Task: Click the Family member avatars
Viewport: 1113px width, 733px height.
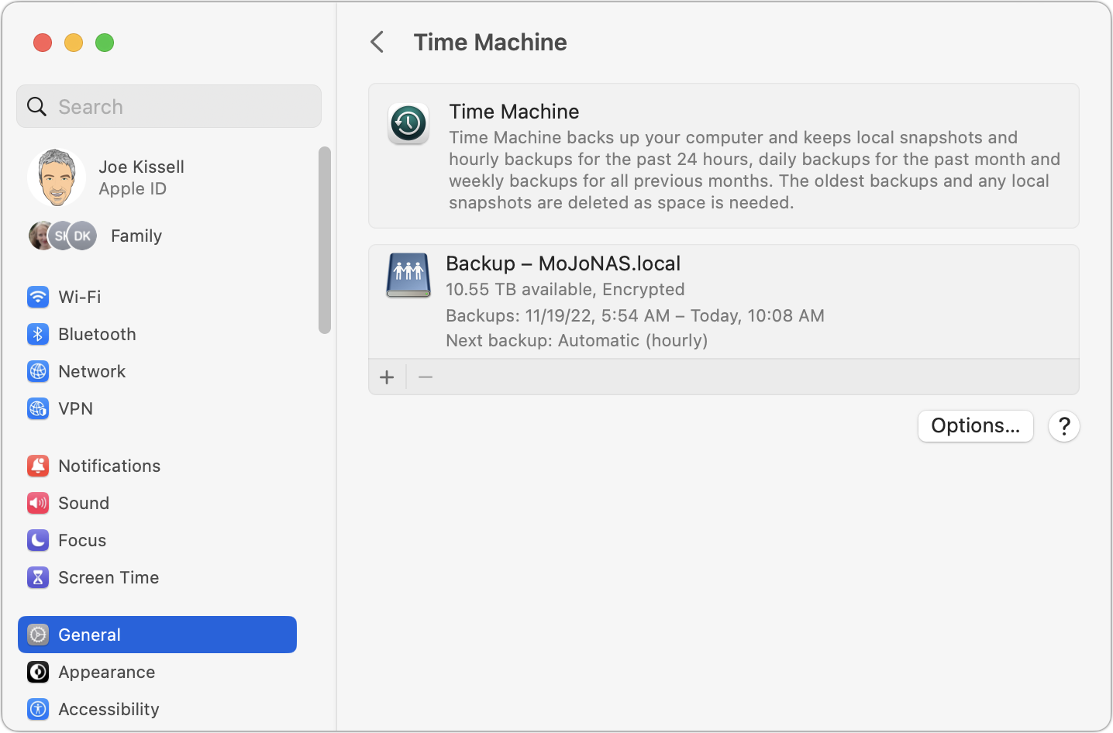Action: tap(63, 236)
